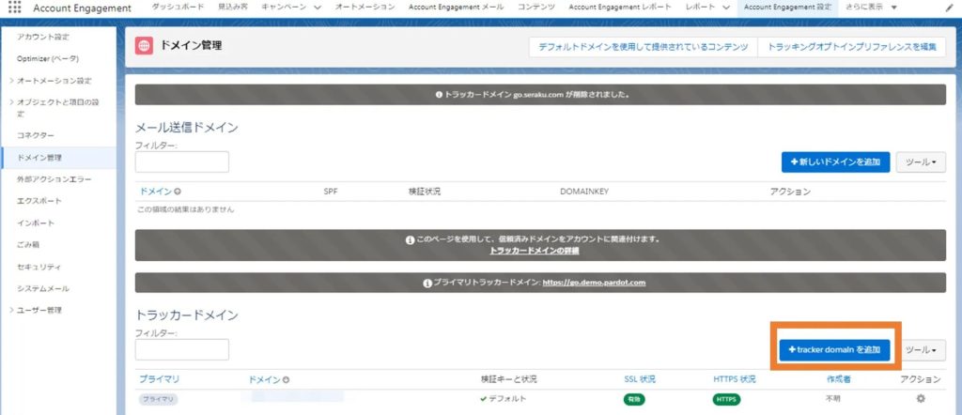
Task: Click the sort icon next to トラッカー ドメイン column
Action: pos(286,380)
